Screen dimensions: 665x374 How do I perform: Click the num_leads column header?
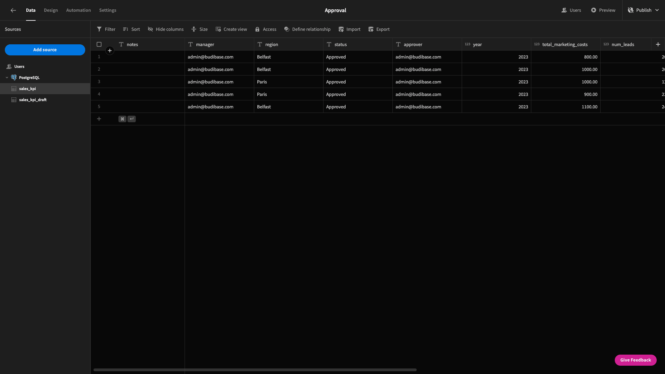(626, 44)
